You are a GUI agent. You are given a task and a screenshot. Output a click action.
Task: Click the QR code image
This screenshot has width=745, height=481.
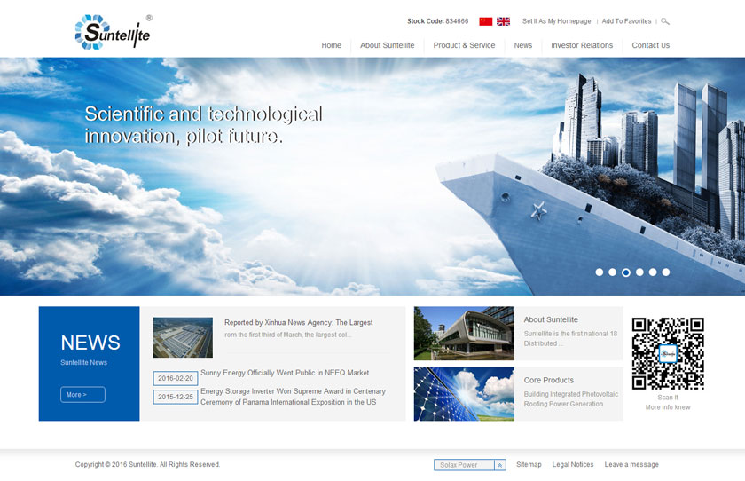point(667,353)
